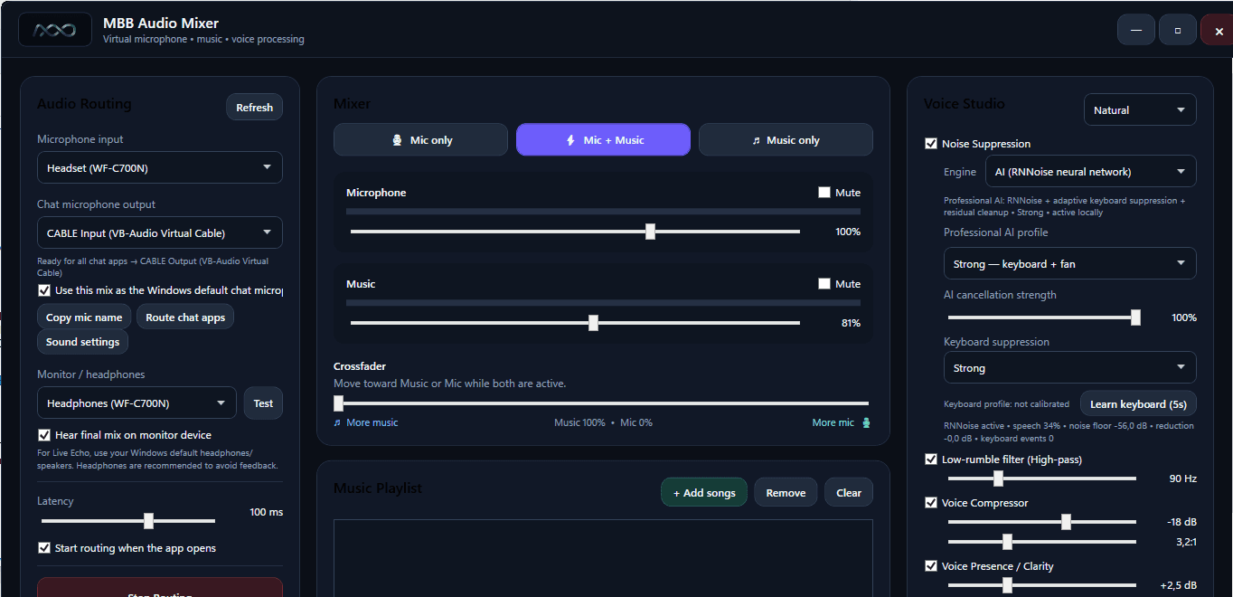Switch mixer to Mic only mode
Viewport: 1233px width, 597px height.
point(421,139)
